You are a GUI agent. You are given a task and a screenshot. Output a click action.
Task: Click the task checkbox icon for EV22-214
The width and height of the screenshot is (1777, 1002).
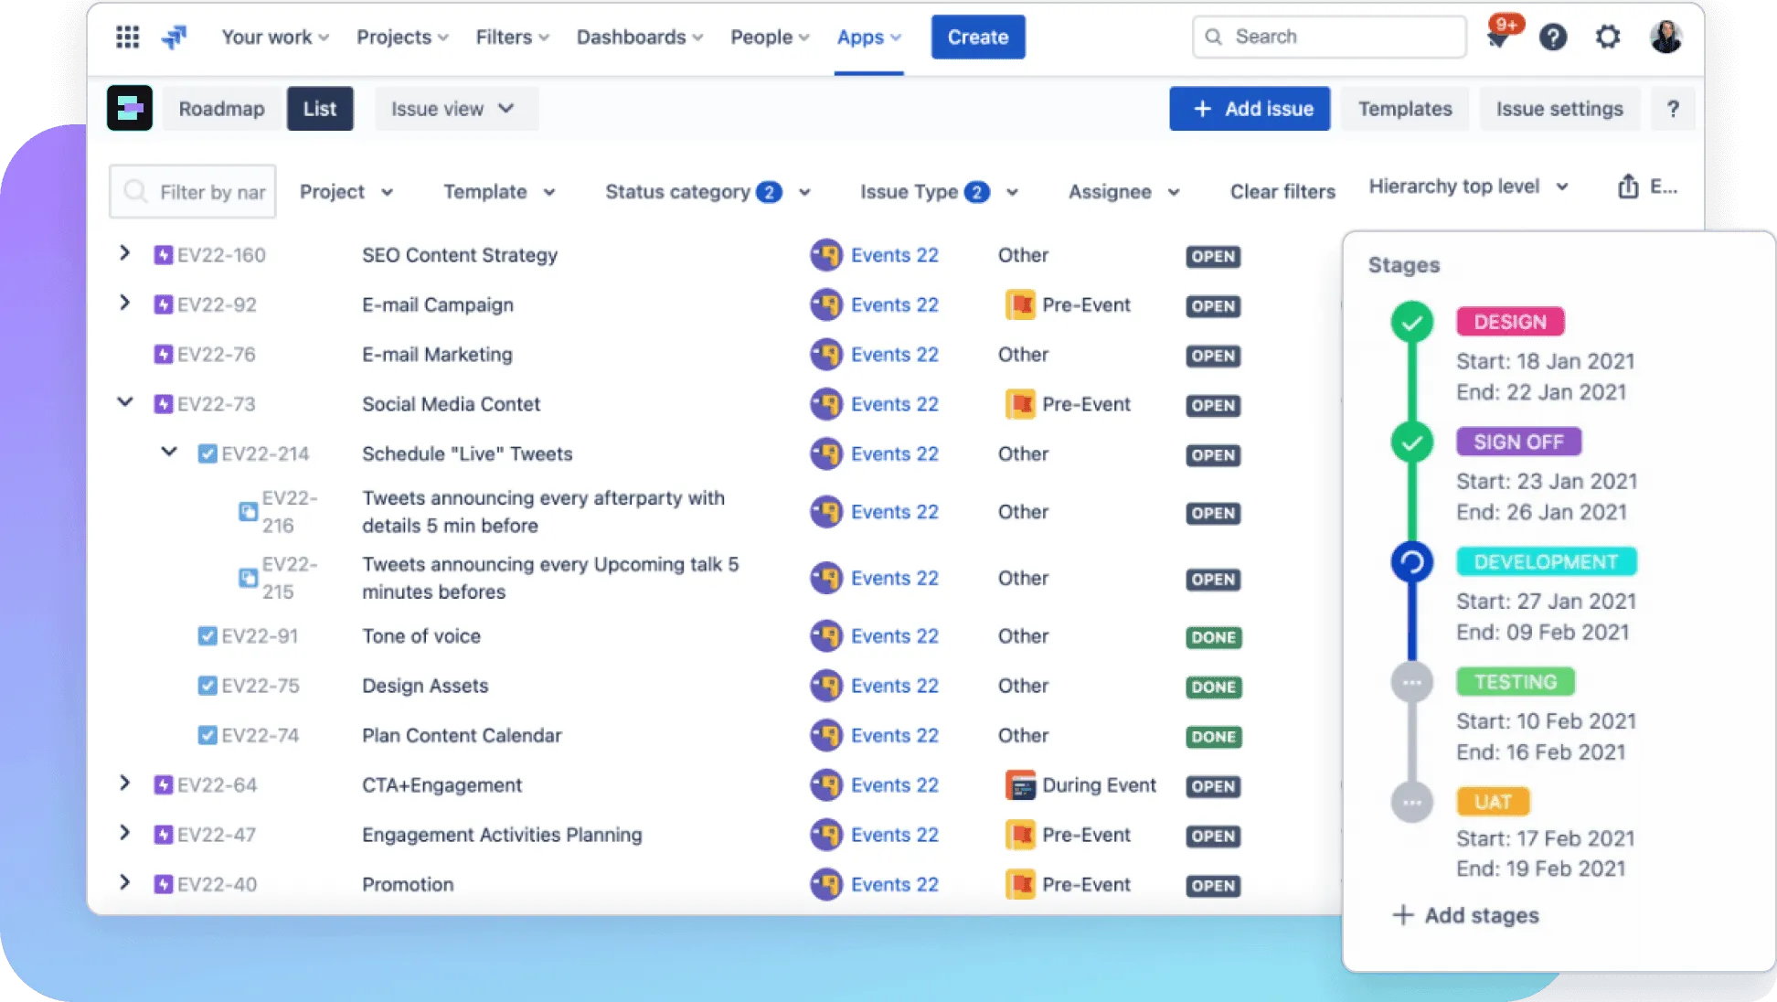(207, 453)
